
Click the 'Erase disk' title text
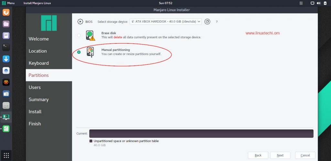click(x=109, y=33)
